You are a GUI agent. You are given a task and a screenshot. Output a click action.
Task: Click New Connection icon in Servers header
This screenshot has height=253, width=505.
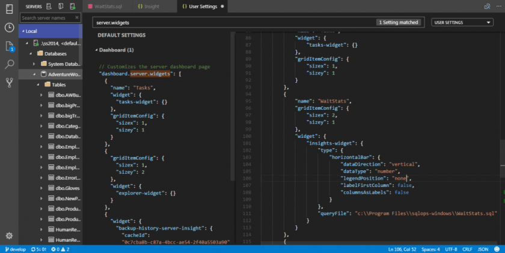pyautogui.click(x=49, y=6)
